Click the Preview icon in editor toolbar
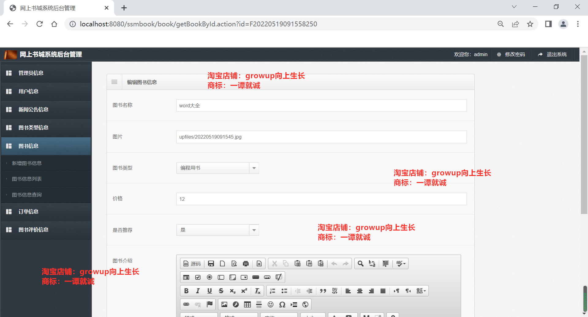This screenshot has height=317, width=588. 234,264
